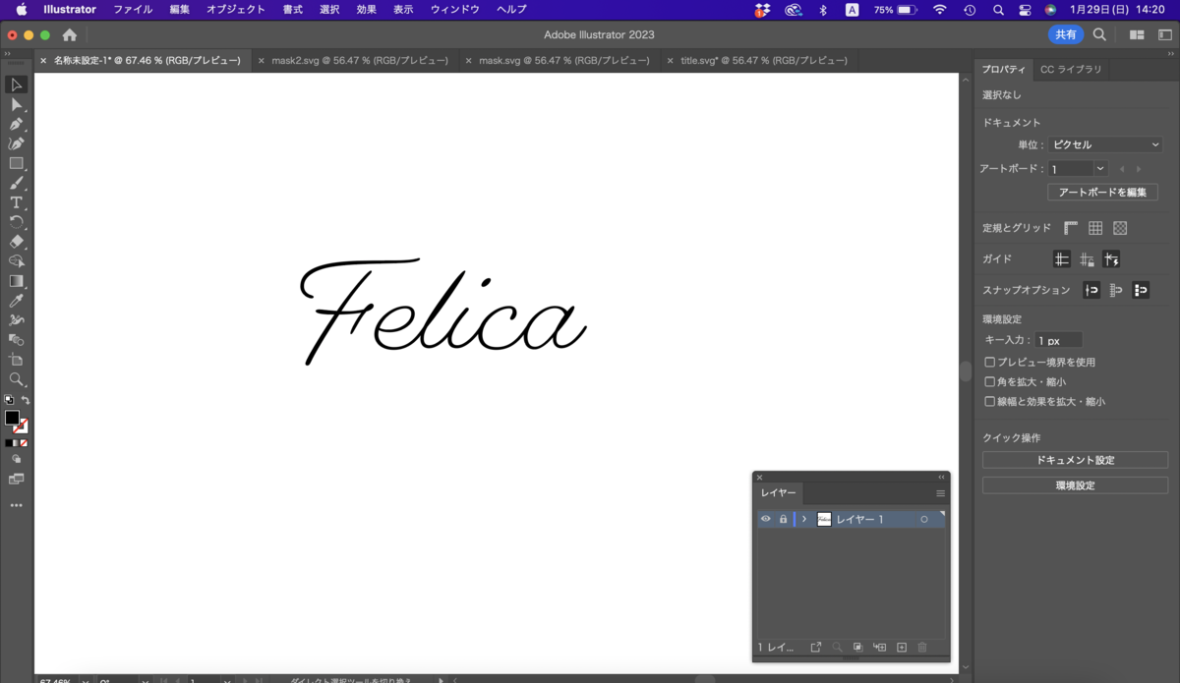Open workspace switcher icon in title bar
Viewport: 1180px width, 683px height.
[1164, 35]
